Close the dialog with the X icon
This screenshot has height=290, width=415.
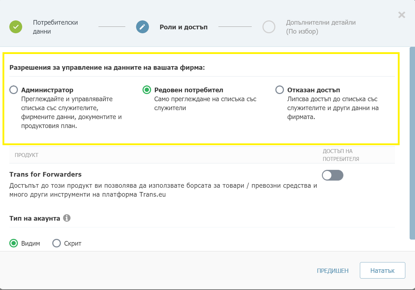point(402,15)
